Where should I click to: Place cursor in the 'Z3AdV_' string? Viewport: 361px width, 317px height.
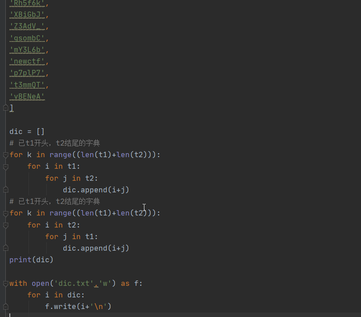pos(27,26)
